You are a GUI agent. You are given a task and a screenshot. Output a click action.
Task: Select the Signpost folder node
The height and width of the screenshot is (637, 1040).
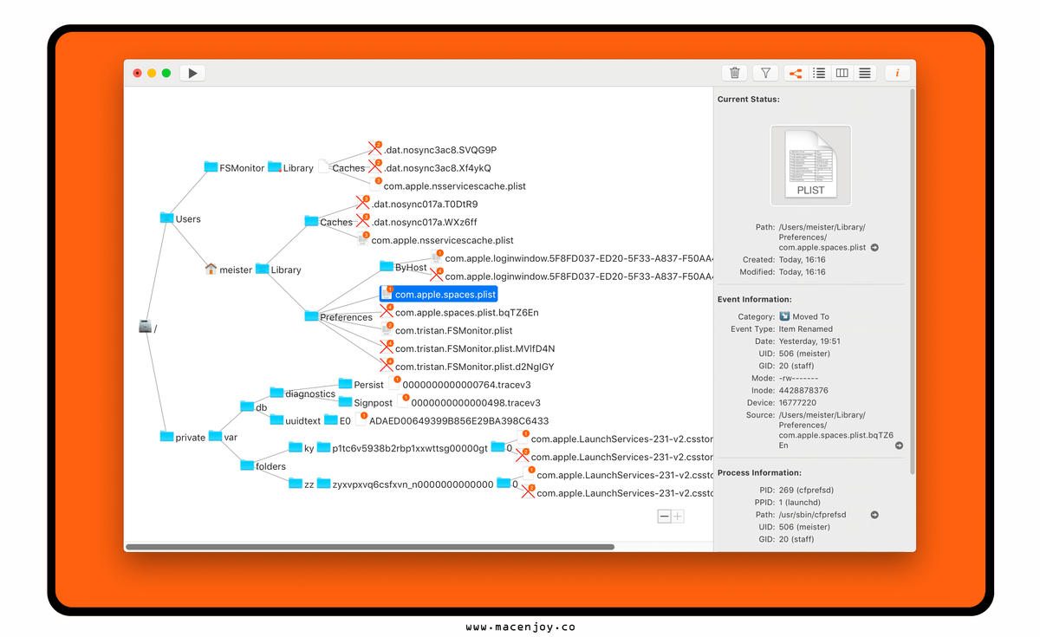click(x=366, y=402)
